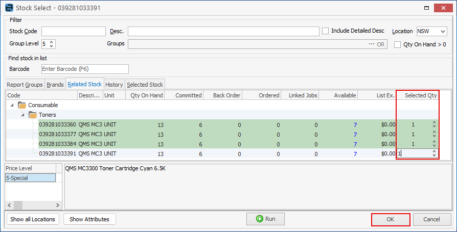
Task: Sort by the Ordered column header
Action: 261,95
